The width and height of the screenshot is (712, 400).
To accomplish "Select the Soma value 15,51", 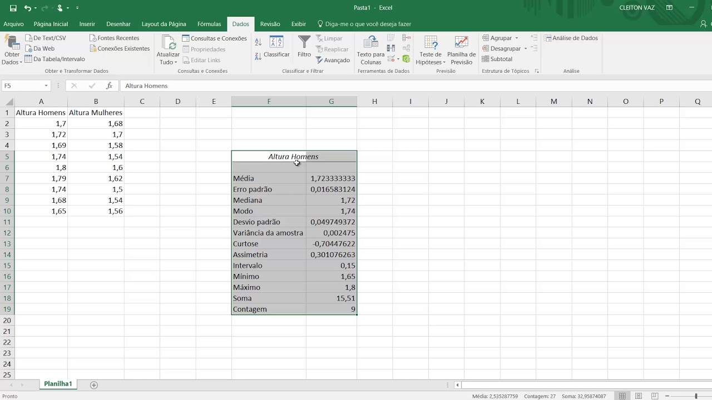I will pyautogui.click(x=332, y=298).
